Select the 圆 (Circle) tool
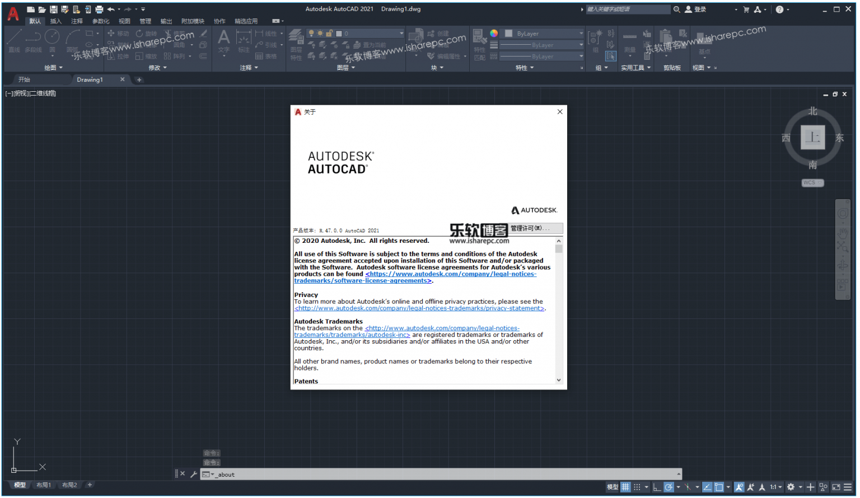The image size is (860, 498). pyautogui.click(x=52, y=41)
